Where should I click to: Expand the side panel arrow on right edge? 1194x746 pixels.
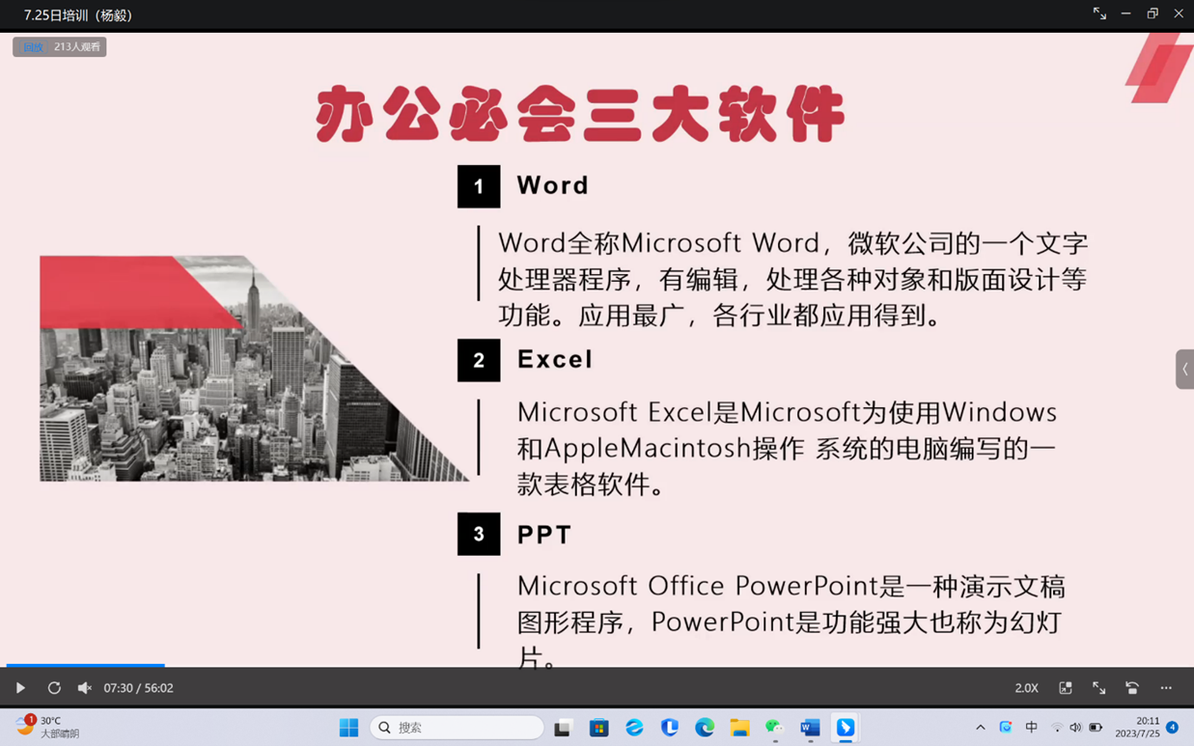pyautogui.click(x=1184, y=369)
